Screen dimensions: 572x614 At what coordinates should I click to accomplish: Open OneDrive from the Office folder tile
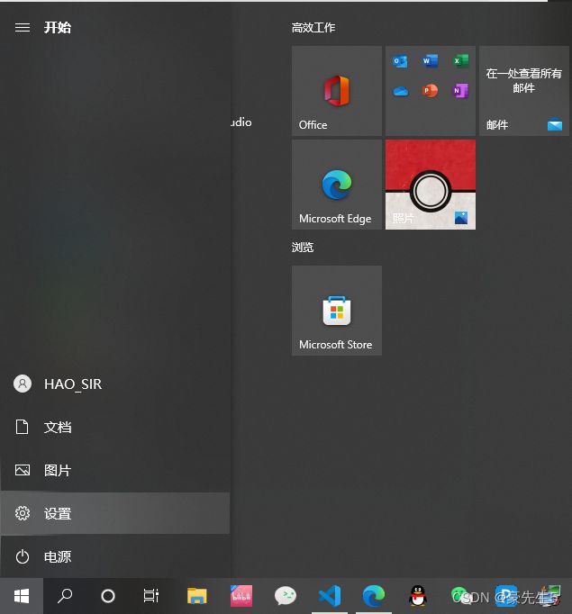[400, 91]
